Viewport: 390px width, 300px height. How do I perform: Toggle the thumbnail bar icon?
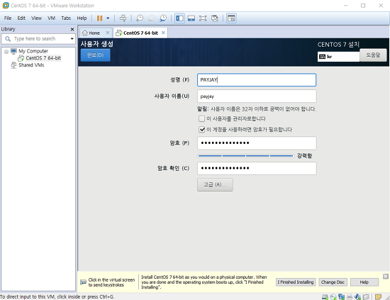[191, 18]
